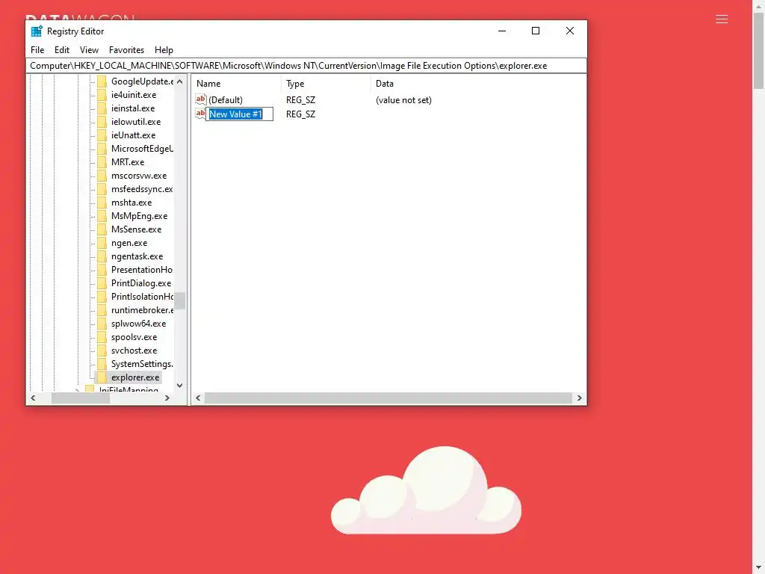The height and width of the screenshot is (574, 765).
Task: Click the folder icon beside MsSense.exe
Action: coord(102,229)
